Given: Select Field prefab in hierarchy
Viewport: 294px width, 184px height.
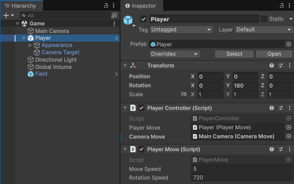Looking at the screenshot, I should click(x=41, y=74).
